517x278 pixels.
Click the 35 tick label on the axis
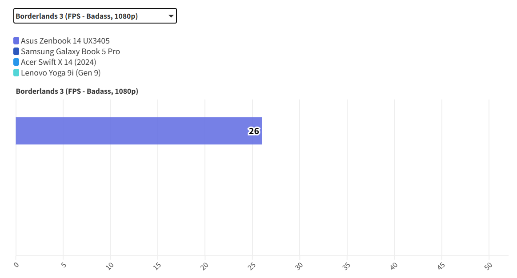coord(347,266)
